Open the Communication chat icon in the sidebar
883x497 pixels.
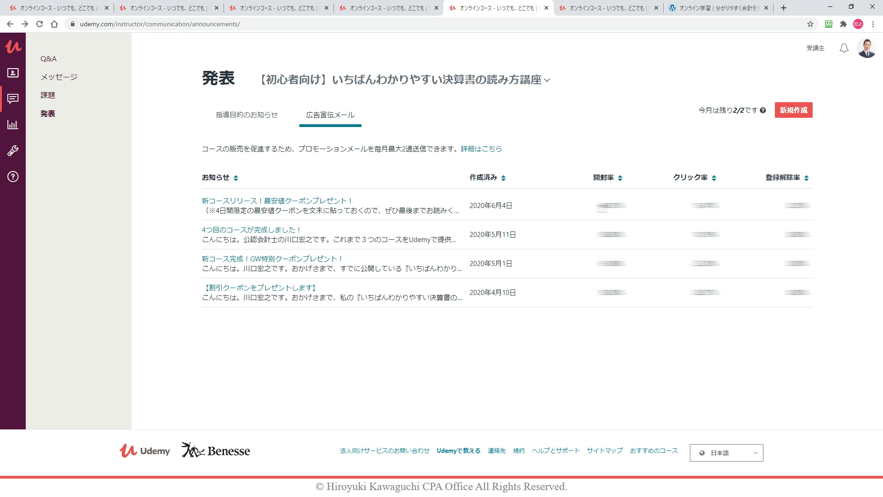pyautogui.click(x=13, y=98)
